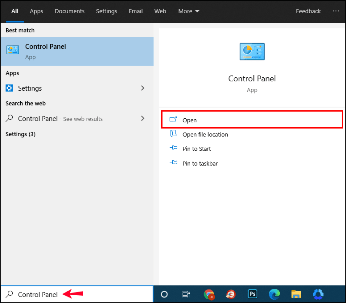Click the three-dot options icon at top right
346x303 pixels.
336,11
